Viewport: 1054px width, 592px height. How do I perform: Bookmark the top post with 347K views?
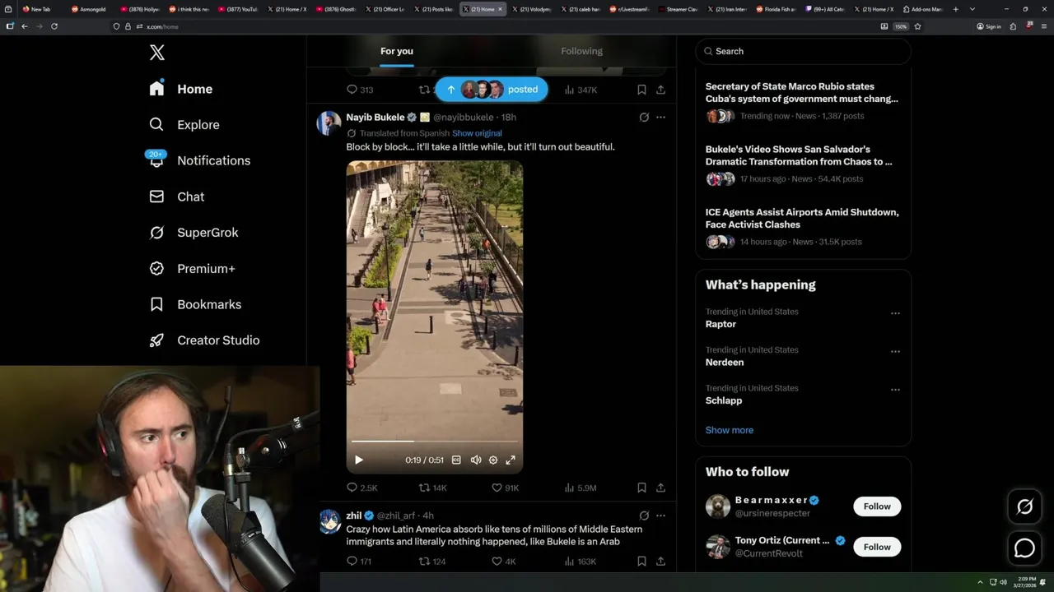(641, 90)
